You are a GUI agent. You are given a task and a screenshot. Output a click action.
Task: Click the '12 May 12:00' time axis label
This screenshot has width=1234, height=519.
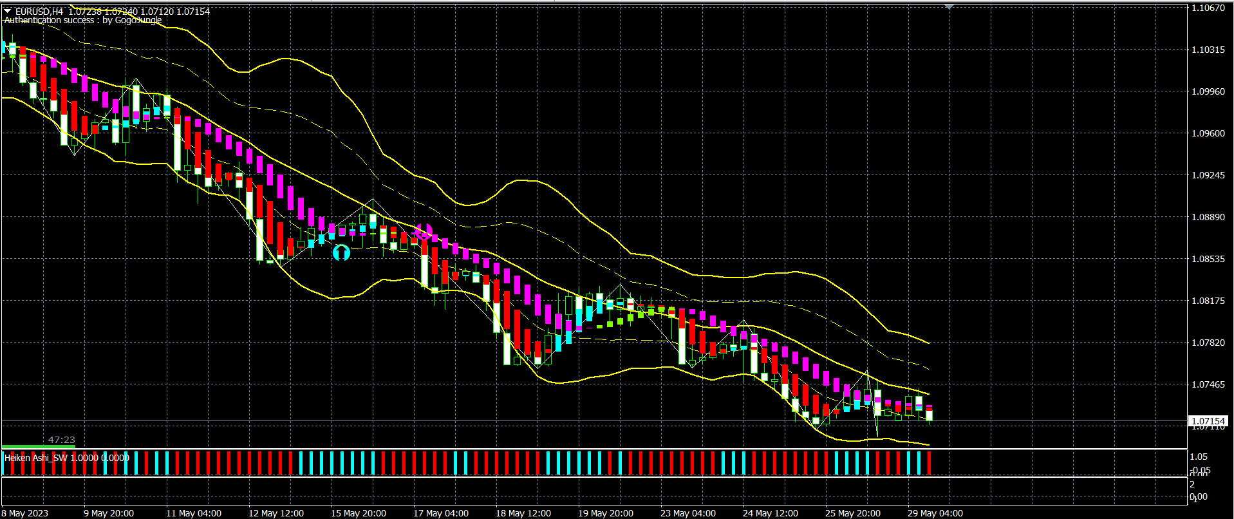276,513
